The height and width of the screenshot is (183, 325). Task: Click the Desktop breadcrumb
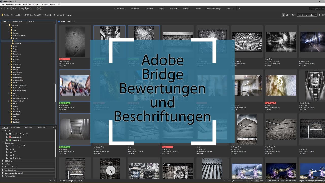[x=7, y=15]
